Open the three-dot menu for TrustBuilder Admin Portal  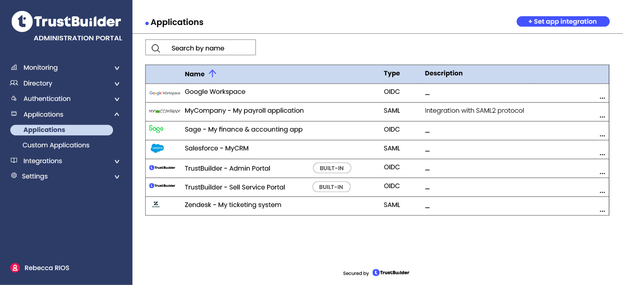pyautogui.click(x=602, y=174)
